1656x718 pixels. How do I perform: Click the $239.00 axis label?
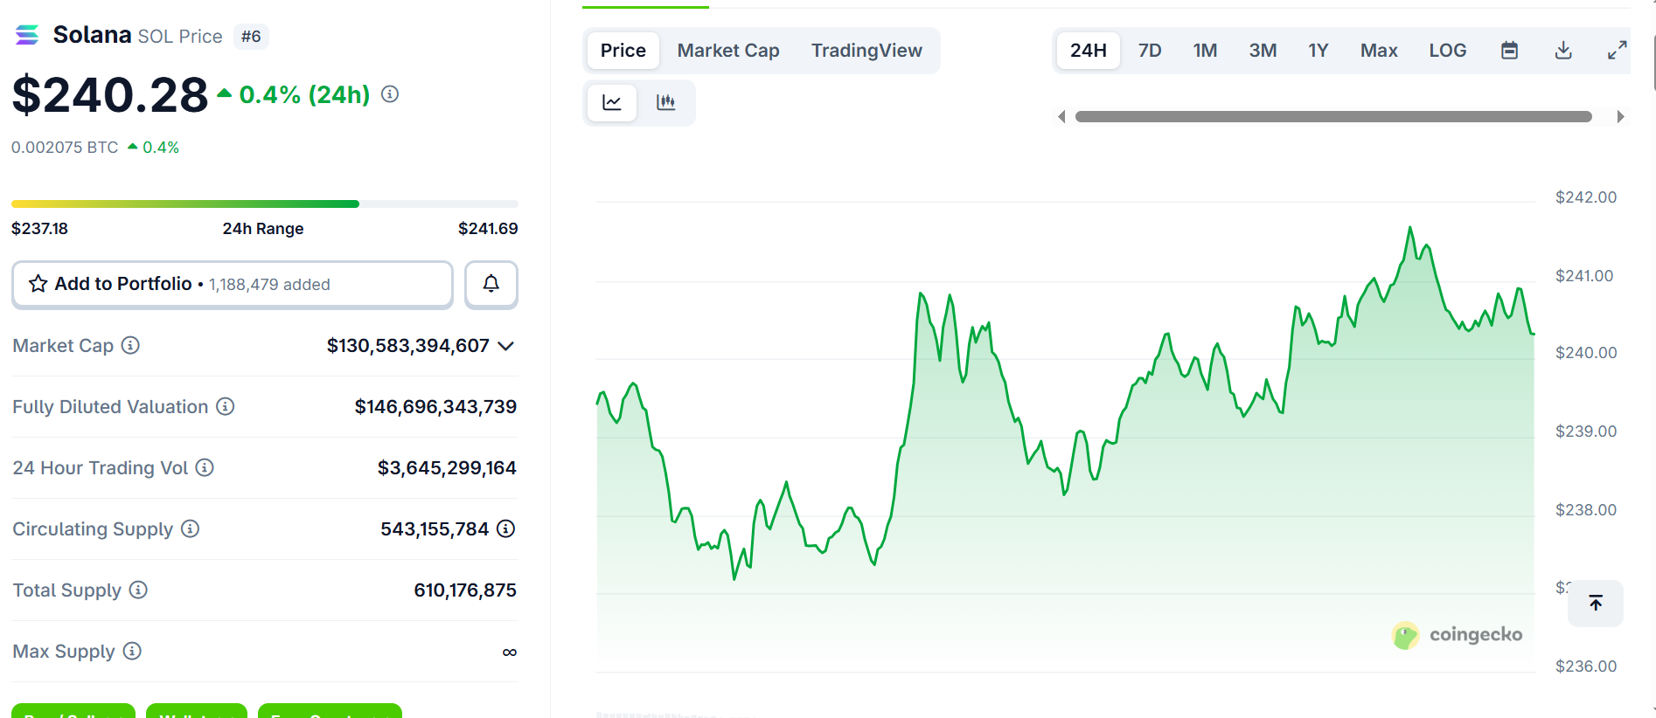click(x=1586, y=431)
